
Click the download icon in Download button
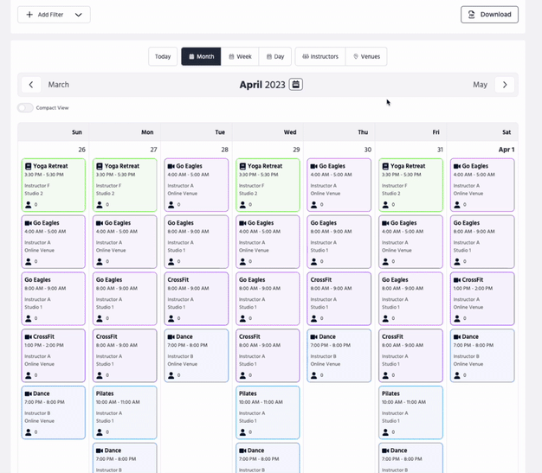[472, 15]
